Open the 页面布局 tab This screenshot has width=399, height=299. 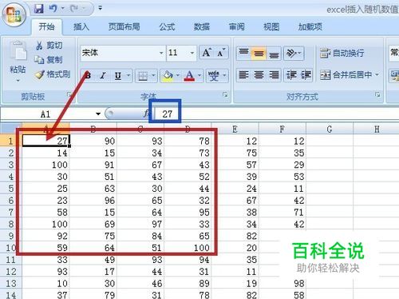coord(124,26)
